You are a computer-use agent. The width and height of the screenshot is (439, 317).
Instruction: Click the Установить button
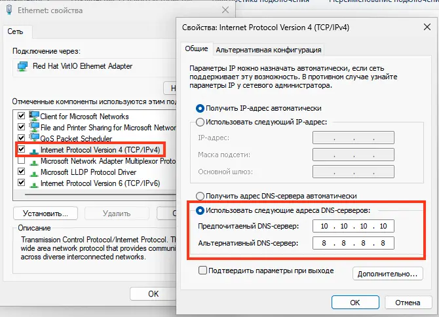(x=45, y=214)
